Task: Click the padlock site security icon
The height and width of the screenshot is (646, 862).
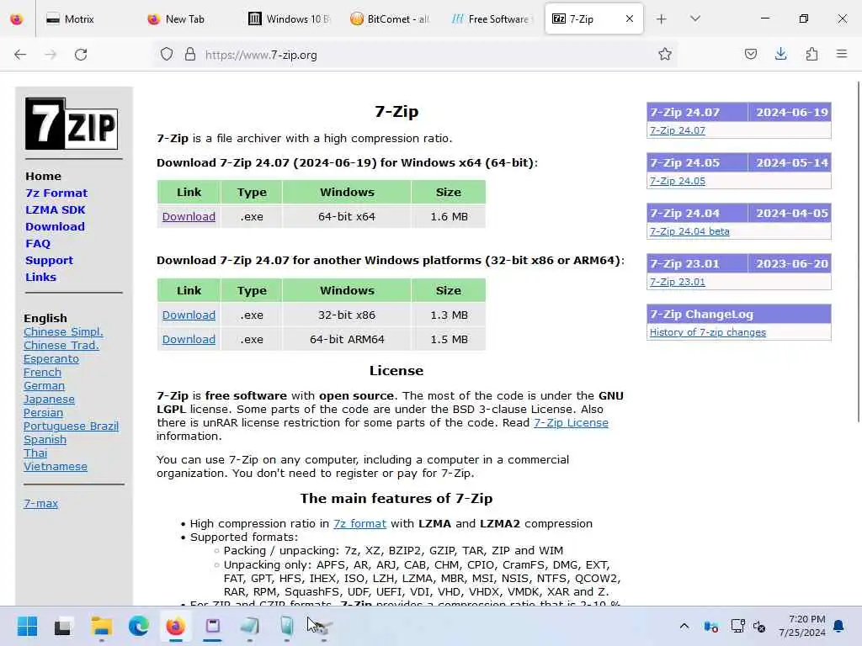Action: [190, 55]
